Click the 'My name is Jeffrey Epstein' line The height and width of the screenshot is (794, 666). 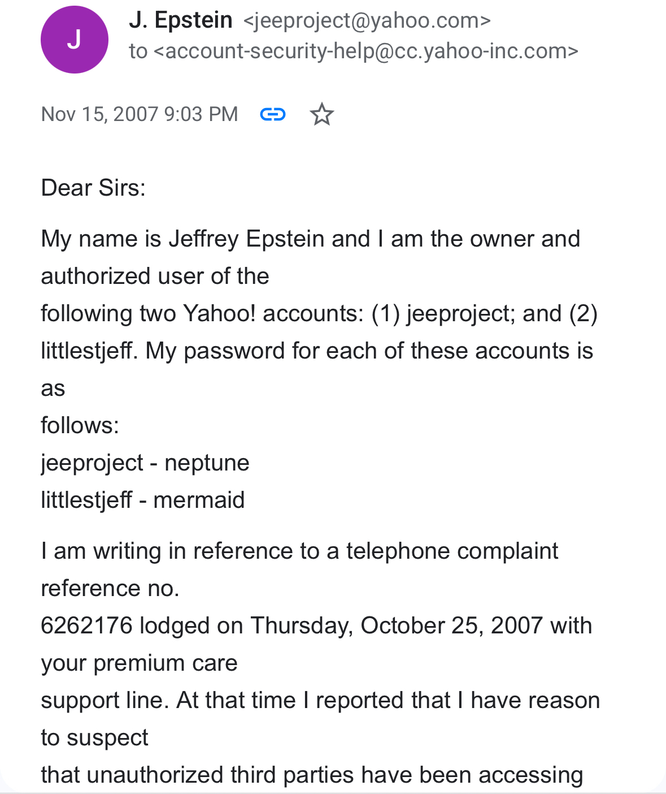coord(310,239)
